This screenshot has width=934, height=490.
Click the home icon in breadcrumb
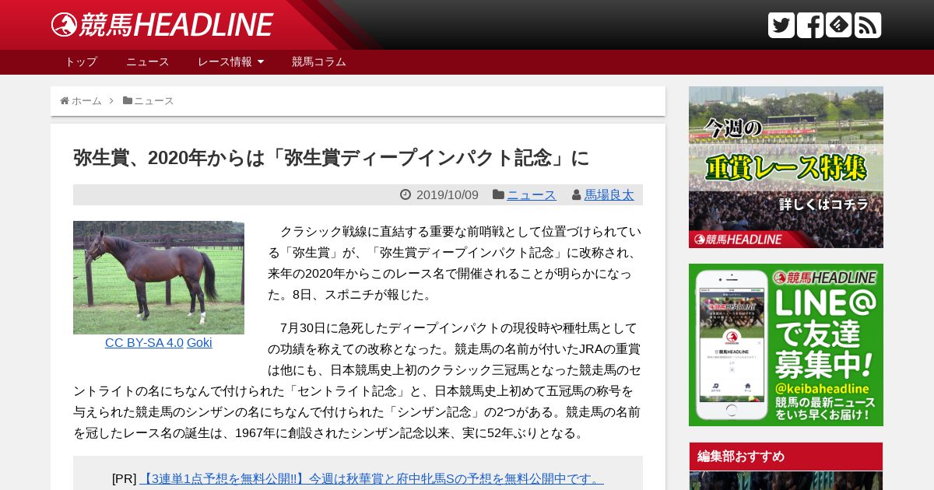(x=65, y=100)
